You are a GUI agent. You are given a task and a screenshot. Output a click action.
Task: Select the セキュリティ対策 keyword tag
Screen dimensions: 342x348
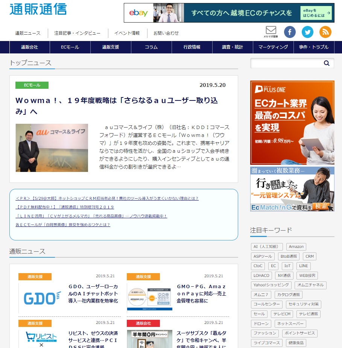[303, 304]
